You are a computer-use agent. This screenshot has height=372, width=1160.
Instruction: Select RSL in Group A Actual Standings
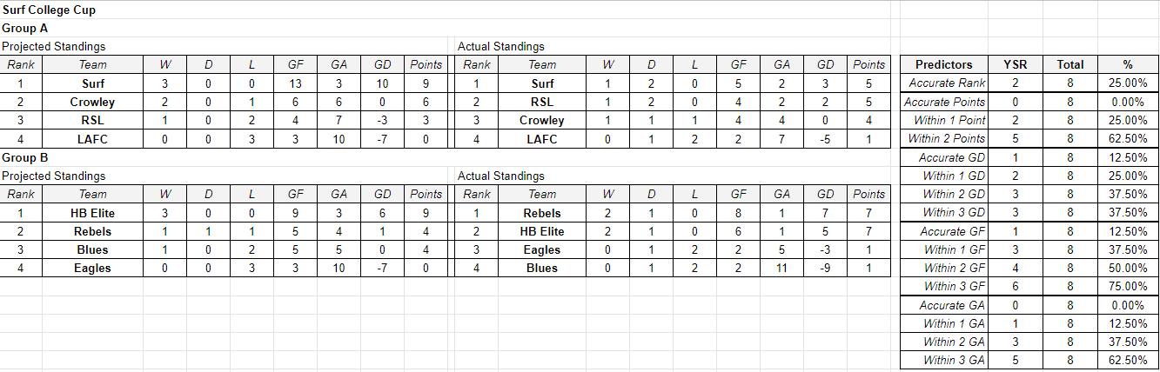tap(542, 102)
